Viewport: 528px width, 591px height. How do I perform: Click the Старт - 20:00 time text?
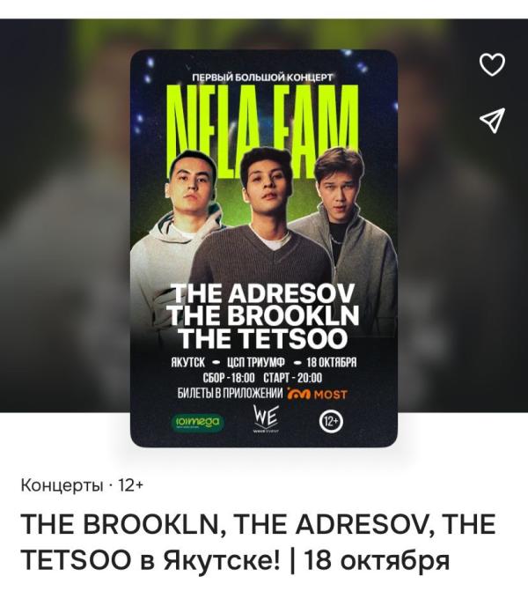click(293, 378)
